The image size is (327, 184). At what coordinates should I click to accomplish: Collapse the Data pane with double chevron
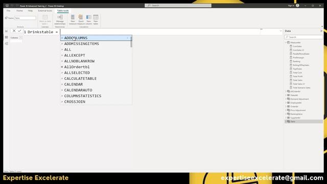click(x=321, y=31)
